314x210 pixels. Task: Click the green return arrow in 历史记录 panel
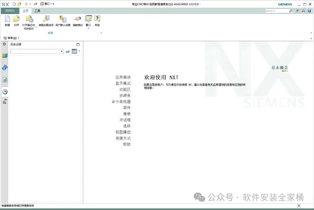point(68,52)
